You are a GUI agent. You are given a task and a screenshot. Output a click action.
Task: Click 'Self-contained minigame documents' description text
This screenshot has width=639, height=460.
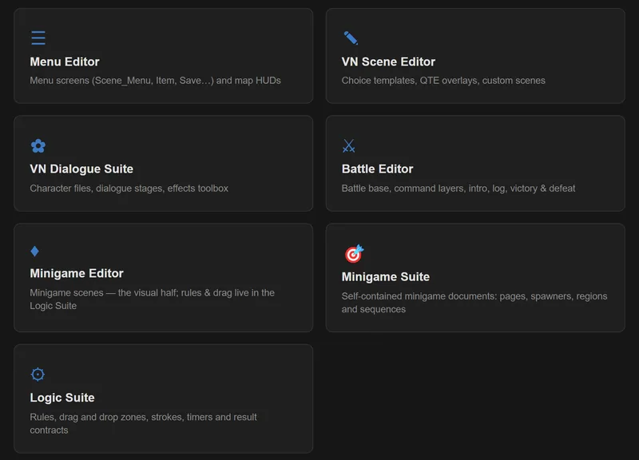(x=474, y=303)
